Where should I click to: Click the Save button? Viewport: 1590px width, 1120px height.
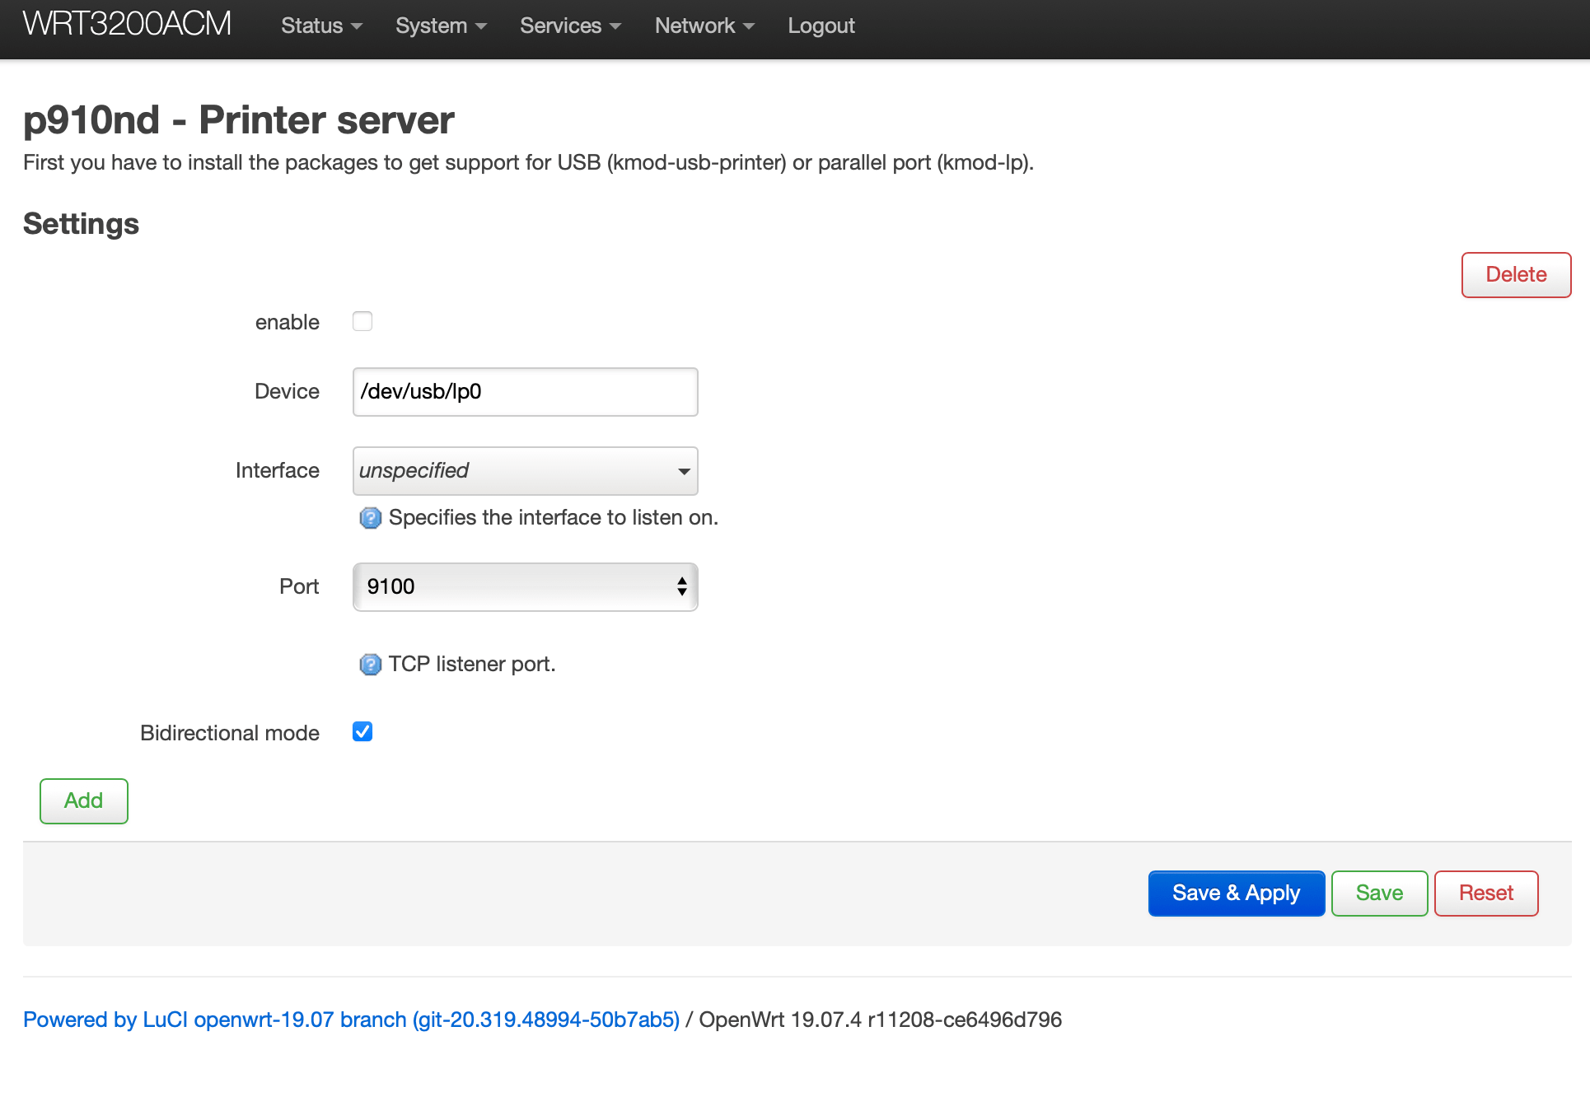click(x=1380, y=894)
